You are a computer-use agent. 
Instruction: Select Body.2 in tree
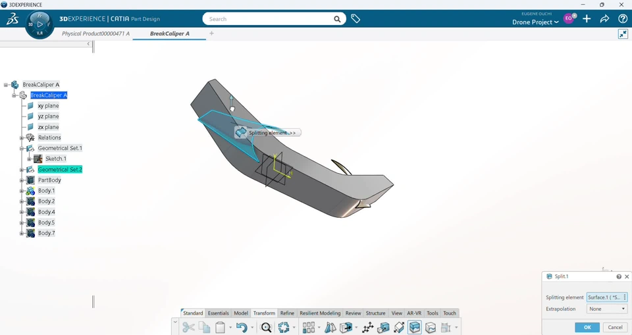pyautogui.click(x=46, y=201)
